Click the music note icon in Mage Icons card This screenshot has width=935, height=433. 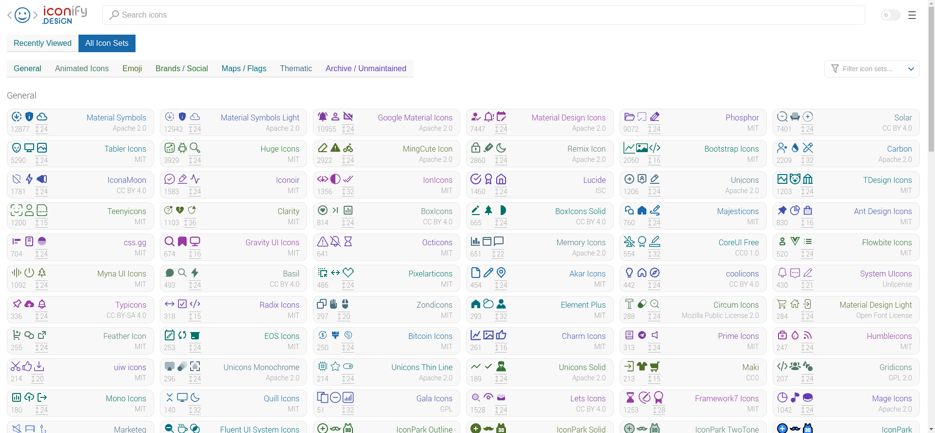(795, 397)
